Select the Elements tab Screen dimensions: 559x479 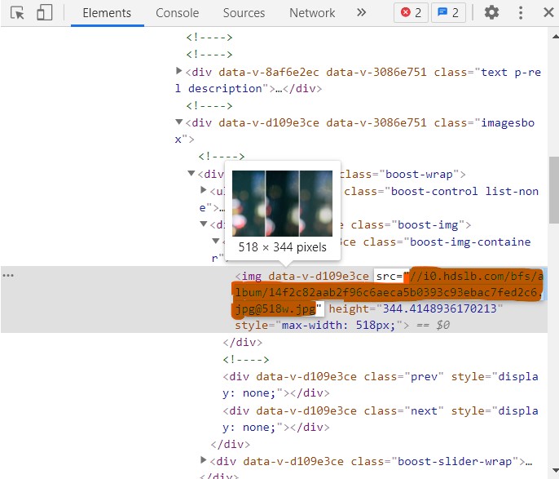click(107, 13)
